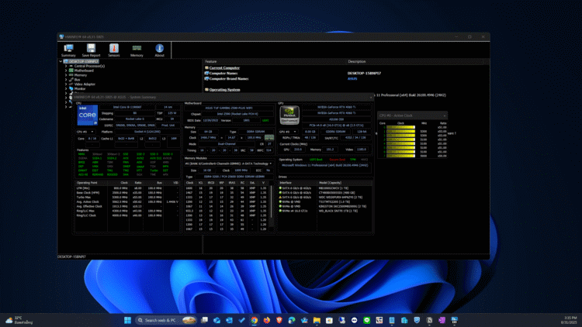Click the Feature column header
The image size is (582, 327).
pos(211,61)
